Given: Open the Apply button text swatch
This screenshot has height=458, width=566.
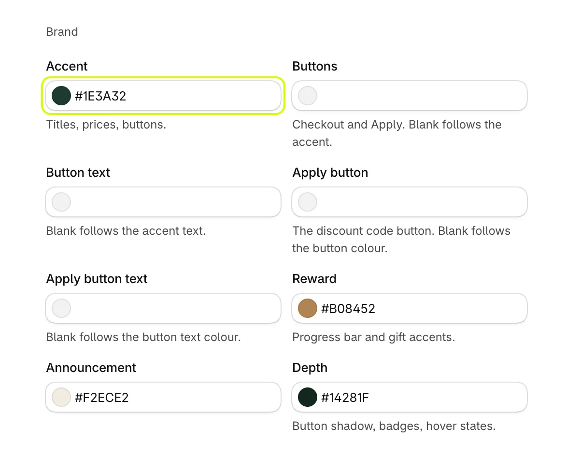Looking at the screenshot, I should 61,308.
